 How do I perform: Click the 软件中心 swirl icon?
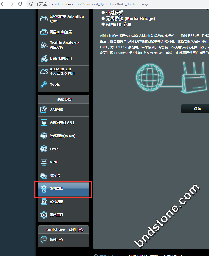[x=44, y=240]
